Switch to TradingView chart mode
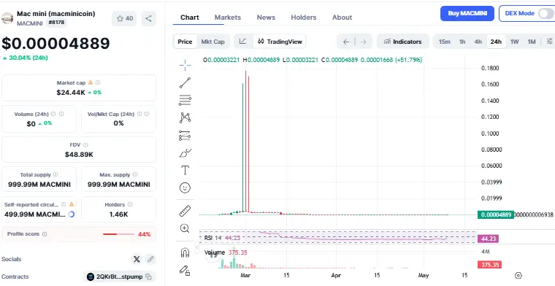The width and height of the screenshot is (555, 286). 280,42
